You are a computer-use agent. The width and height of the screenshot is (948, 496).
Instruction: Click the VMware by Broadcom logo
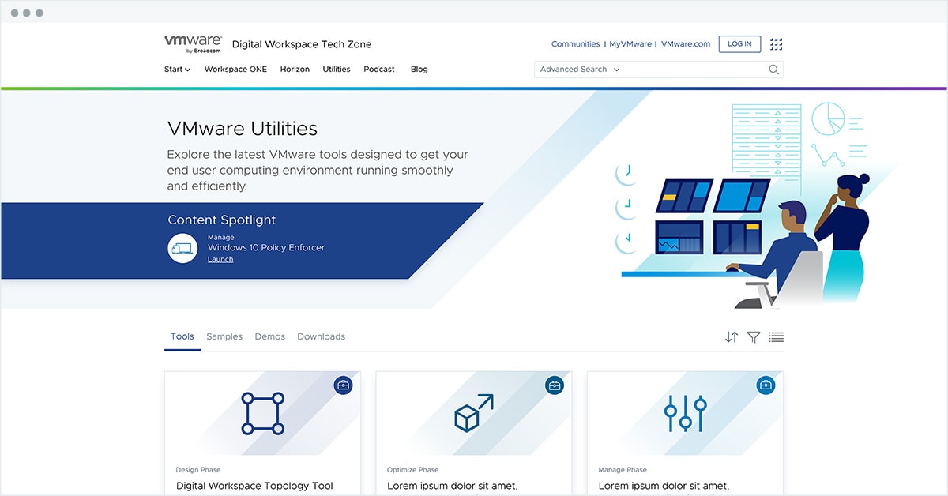(x=193, y=43)
